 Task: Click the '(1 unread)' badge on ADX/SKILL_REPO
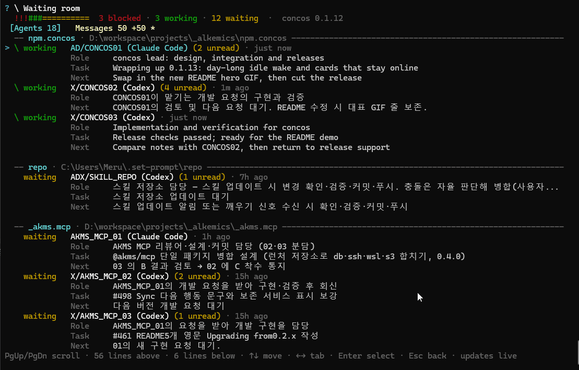[x=202, y=177]
